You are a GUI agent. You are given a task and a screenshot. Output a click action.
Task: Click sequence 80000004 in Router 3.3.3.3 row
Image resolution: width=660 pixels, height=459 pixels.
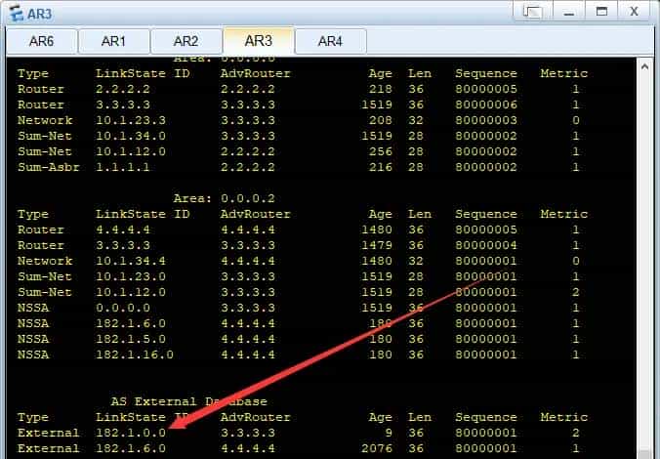(x=486, y=245)
